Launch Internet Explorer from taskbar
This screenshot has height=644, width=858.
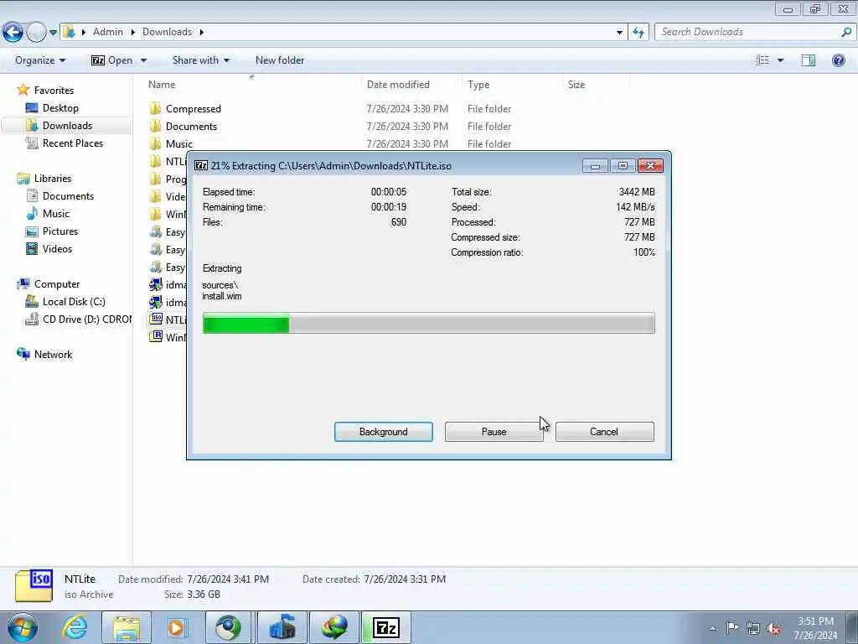point(74,627)
